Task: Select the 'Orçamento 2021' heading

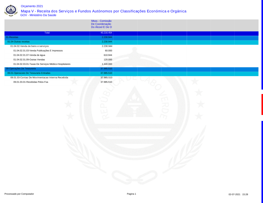Action: click(32, 6)
